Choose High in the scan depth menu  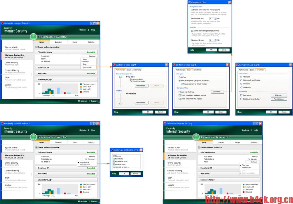(x=85, y=59)
